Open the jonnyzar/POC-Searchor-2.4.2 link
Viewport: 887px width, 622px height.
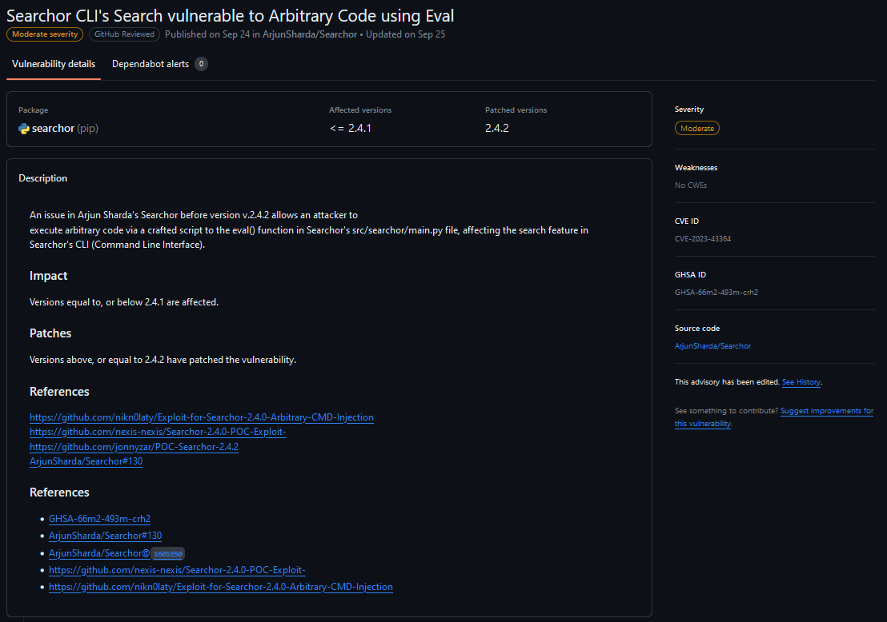(134, 446)
